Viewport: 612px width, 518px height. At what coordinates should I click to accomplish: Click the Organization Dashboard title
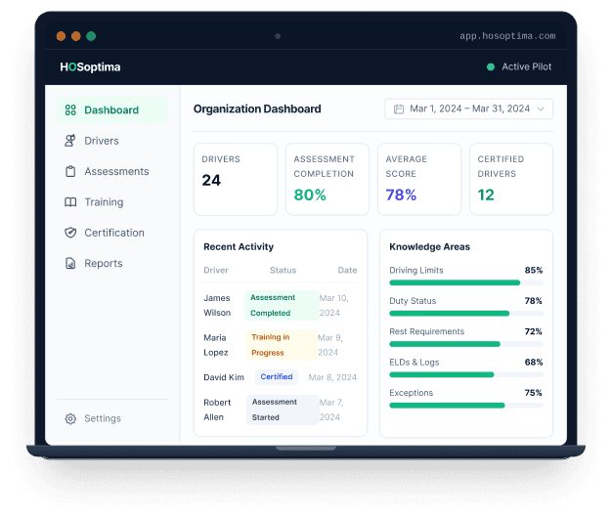click(x=257, y=108)
